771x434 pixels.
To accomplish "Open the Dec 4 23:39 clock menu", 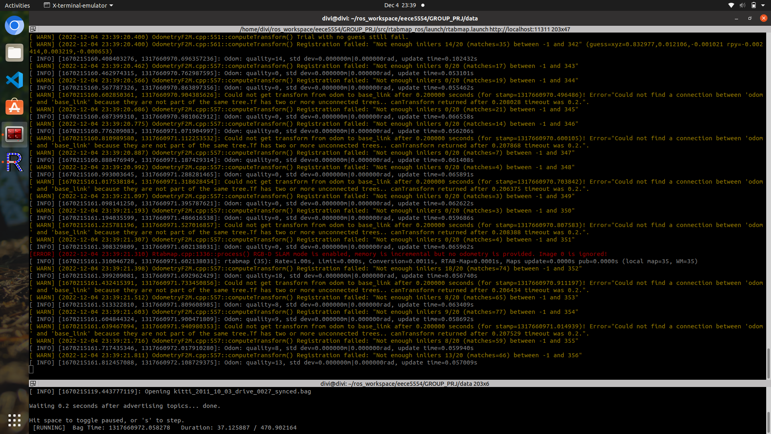I will (400, 5).
